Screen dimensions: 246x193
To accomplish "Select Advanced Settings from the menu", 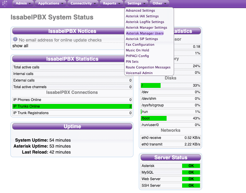I will coord(140,11).
